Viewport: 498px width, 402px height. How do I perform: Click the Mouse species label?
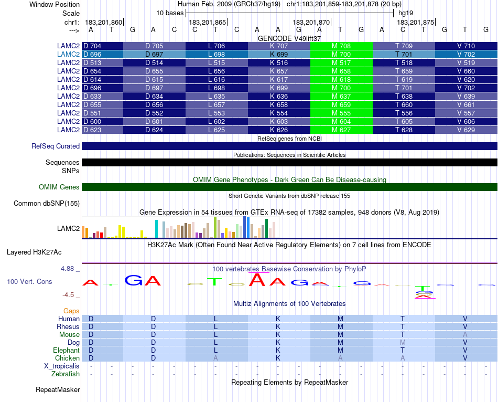click(69, 335)
